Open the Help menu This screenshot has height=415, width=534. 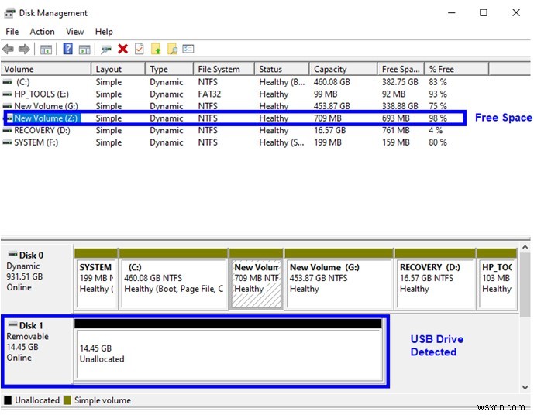(x=104, y=32)
